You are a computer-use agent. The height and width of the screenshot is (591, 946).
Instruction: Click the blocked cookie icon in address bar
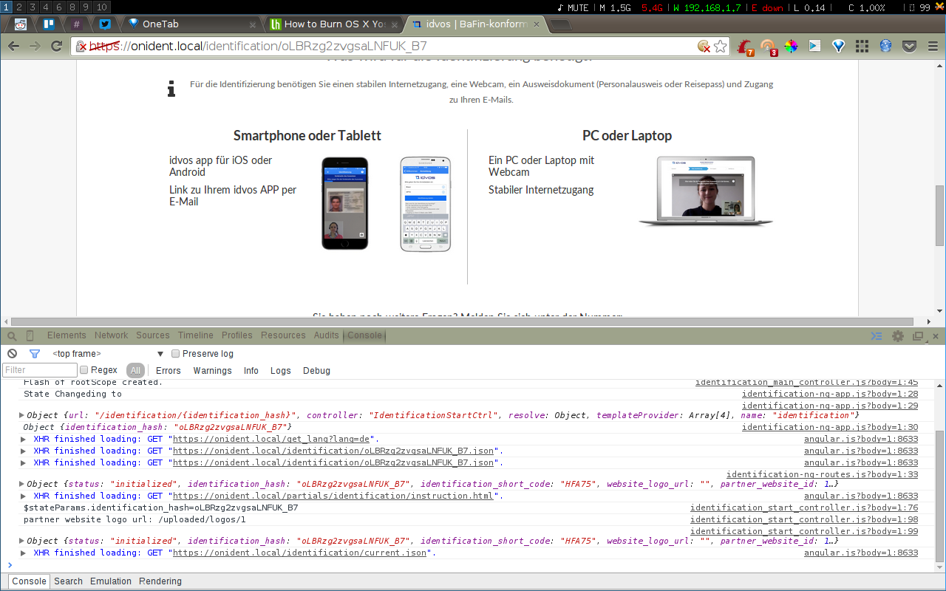pos(704,46)
